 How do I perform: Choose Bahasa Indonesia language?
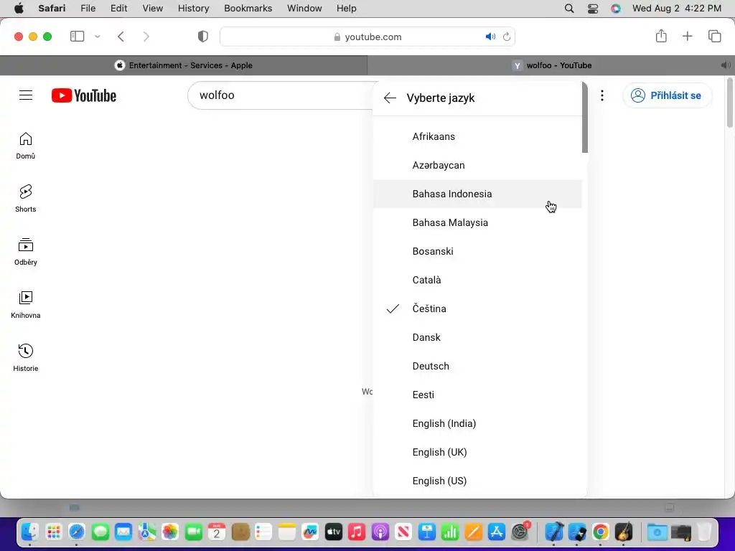tap(477, 194)
